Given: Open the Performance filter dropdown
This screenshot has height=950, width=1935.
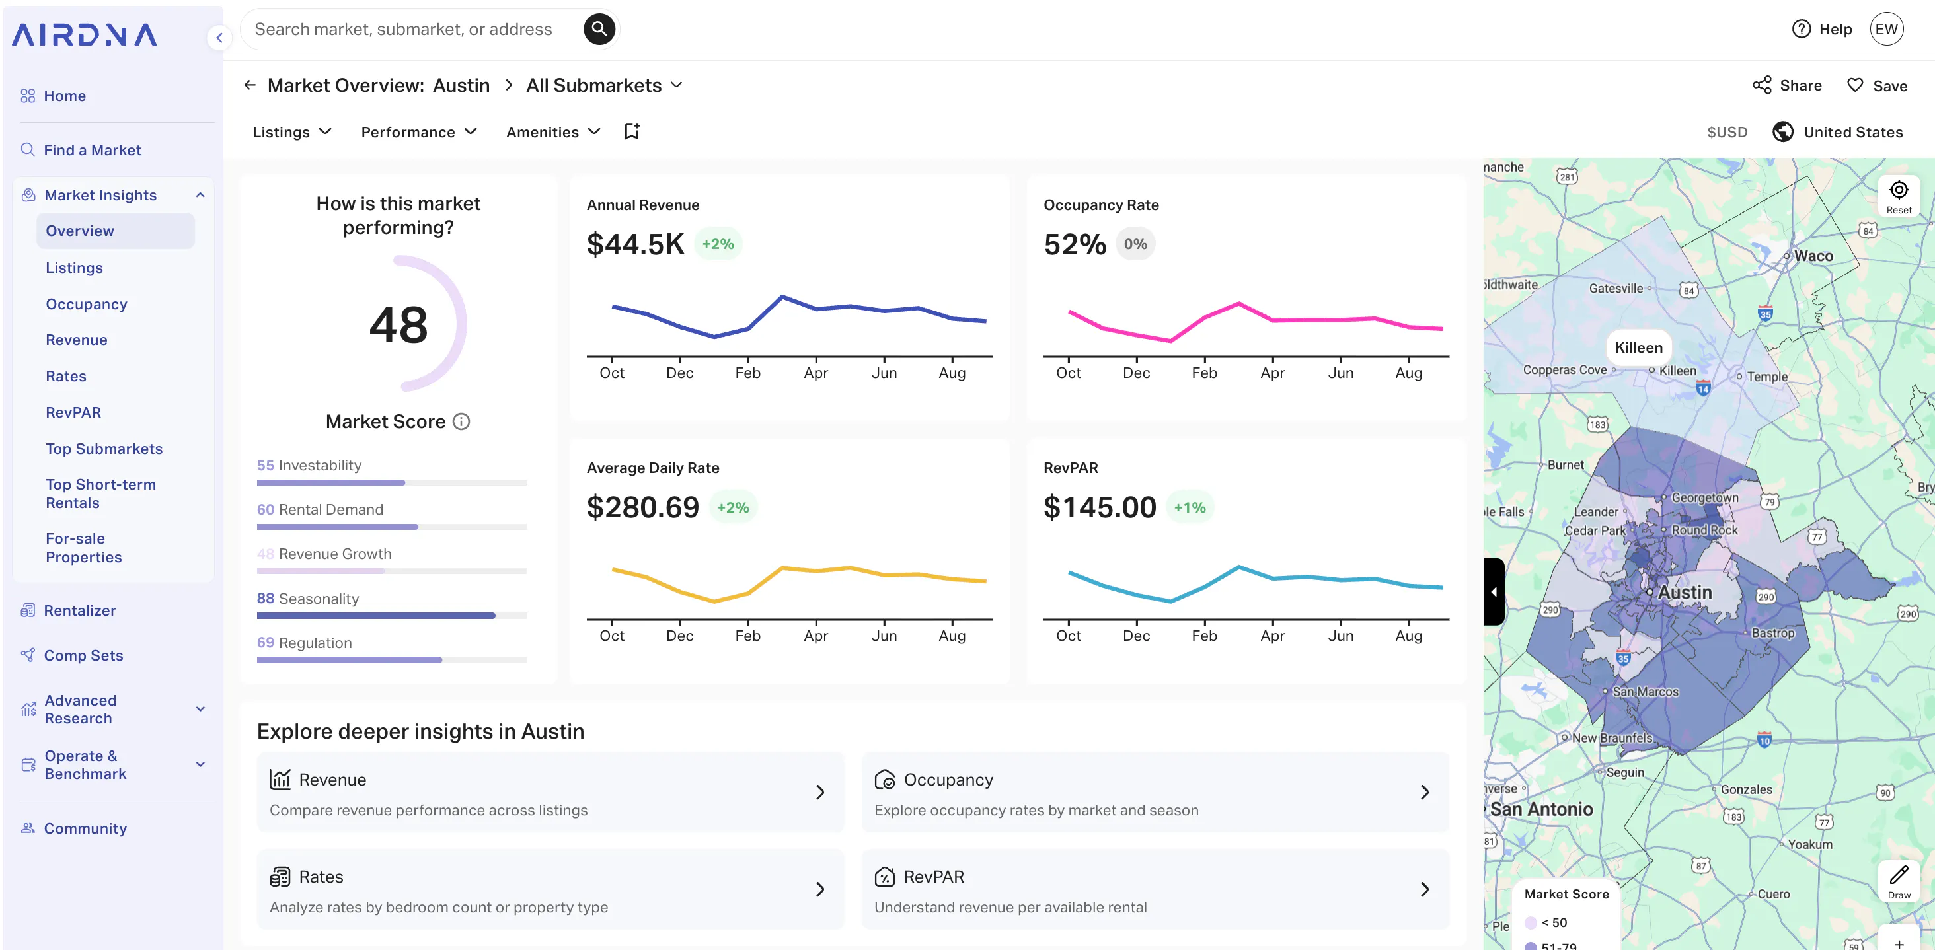Looking at the screenshot, I should pos(419,132).
